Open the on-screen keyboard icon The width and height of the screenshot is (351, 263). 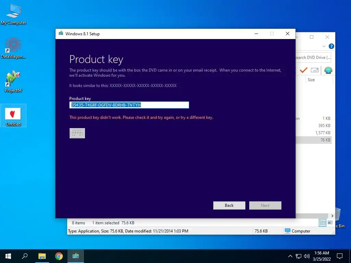click(77, 133)
